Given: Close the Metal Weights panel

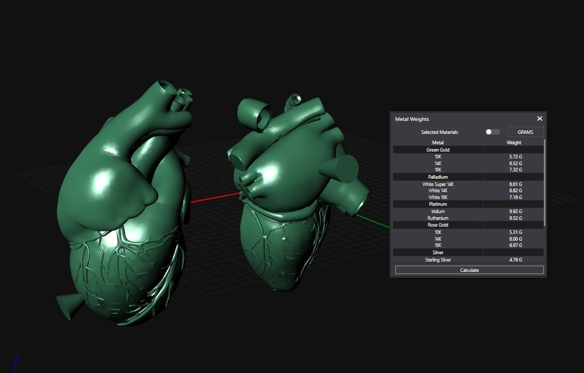Looking at the screenshot, I should pyautogui.click(x=539, y=119).
